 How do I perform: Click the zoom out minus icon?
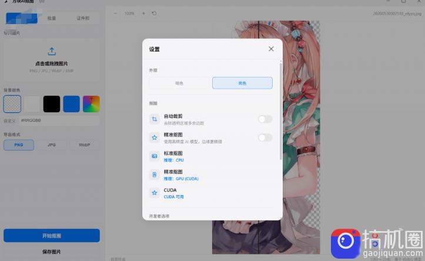tap(115, 13)
